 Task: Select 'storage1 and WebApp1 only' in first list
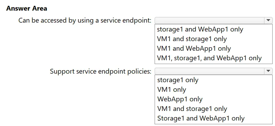pyautogui.click(x=200, y=29)
